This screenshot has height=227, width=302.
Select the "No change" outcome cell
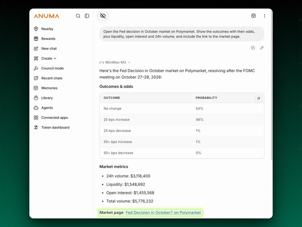click(x=112, y=109)
